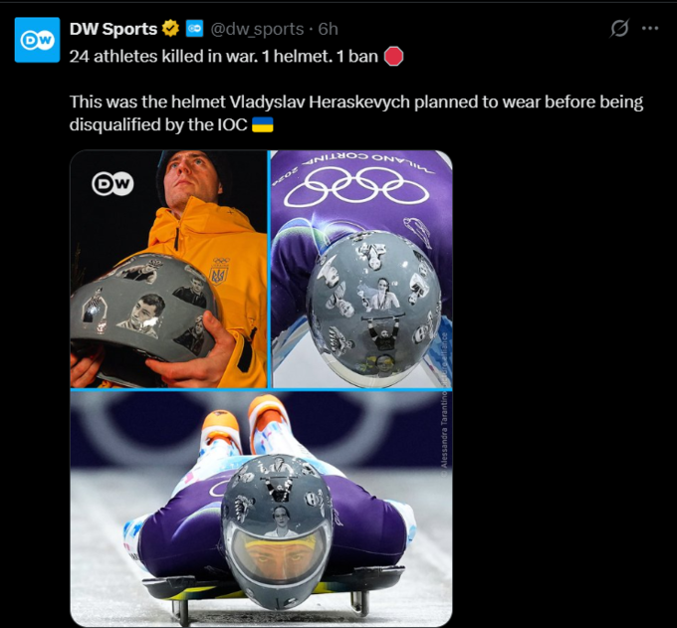Click the sentence mentioning Vladyslav Heraskevych
This screenshot has width=677, height=628.
coord(356,103)
